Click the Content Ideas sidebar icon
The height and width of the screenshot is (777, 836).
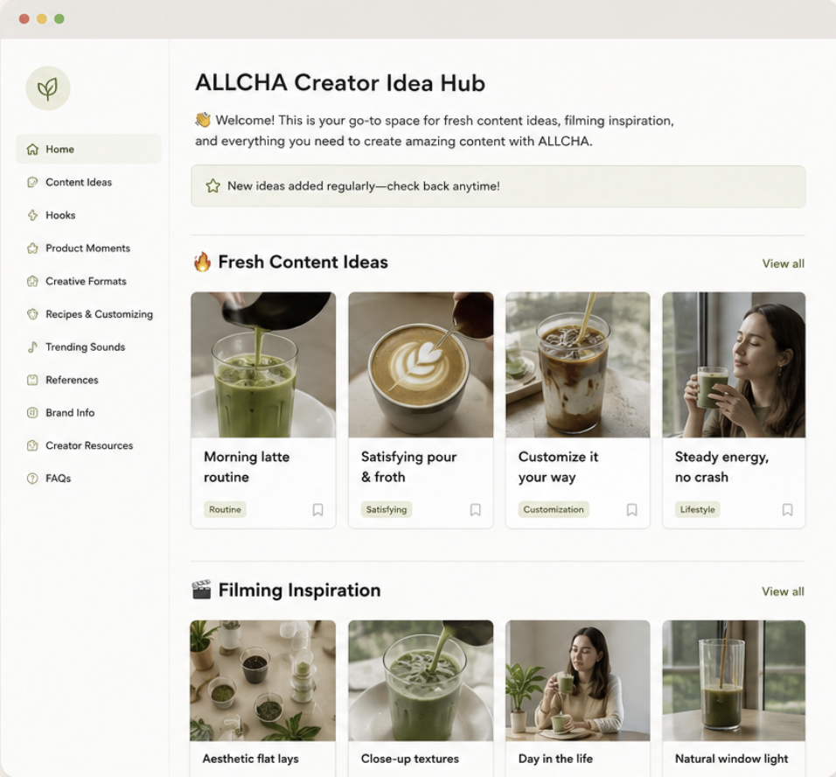pos(32,183)
